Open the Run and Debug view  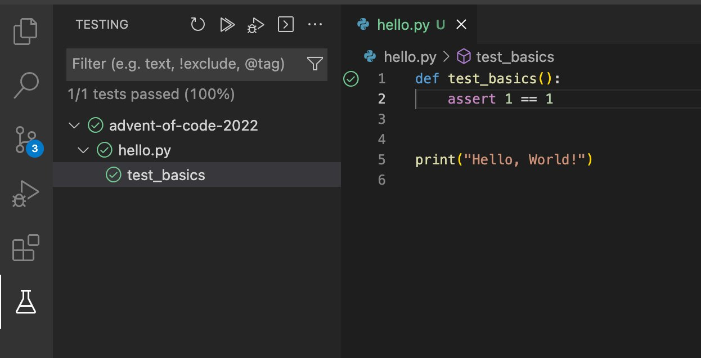click(x=26, y=194)
